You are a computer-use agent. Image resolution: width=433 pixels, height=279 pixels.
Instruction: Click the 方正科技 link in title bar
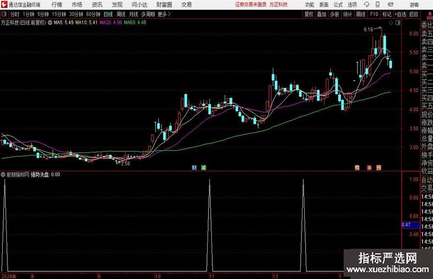click(279, 5)
